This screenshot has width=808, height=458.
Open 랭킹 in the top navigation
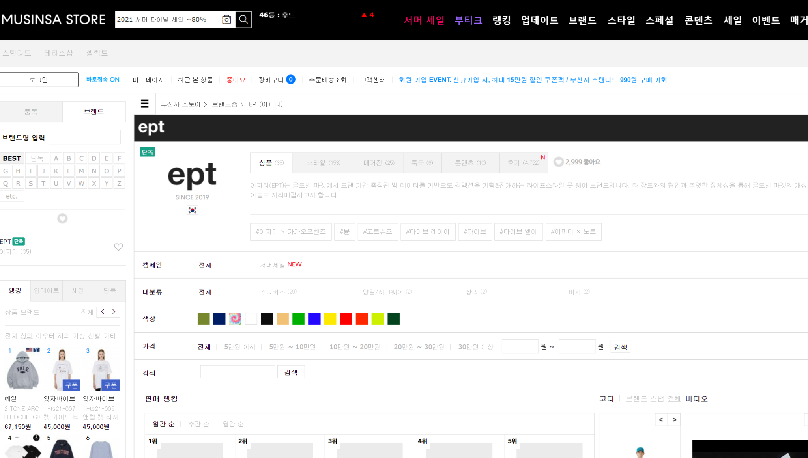pyautogui.click(x=501, y=20)
